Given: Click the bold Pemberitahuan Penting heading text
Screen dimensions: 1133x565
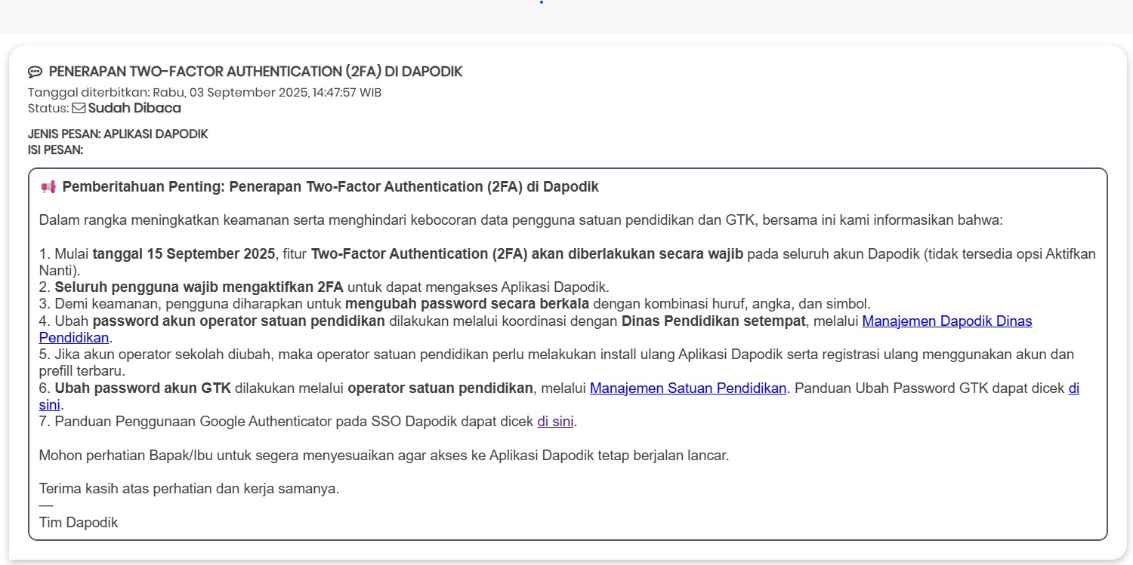Looking at the screenshot, I should (330, 186).
